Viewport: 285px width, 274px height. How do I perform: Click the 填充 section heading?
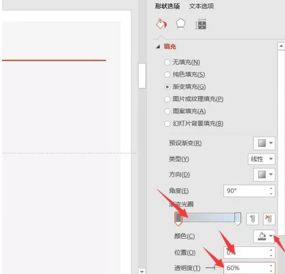(170, 47)
